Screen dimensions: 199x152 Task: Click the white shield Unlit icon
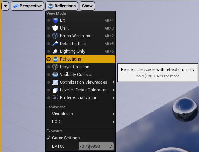tap(55, 28)
